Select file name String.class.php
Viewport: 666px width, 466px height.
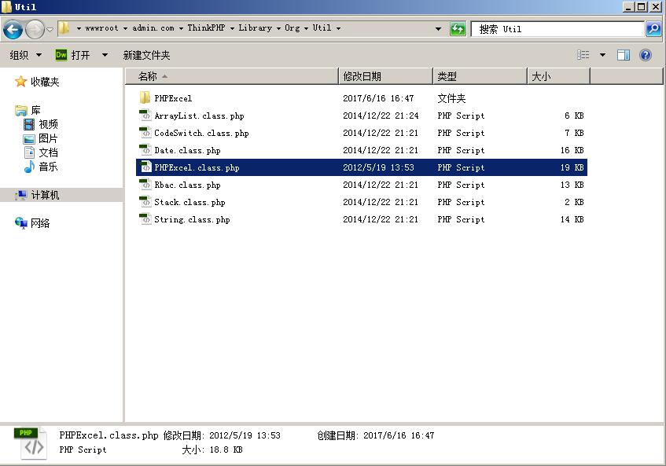[192, 220]
